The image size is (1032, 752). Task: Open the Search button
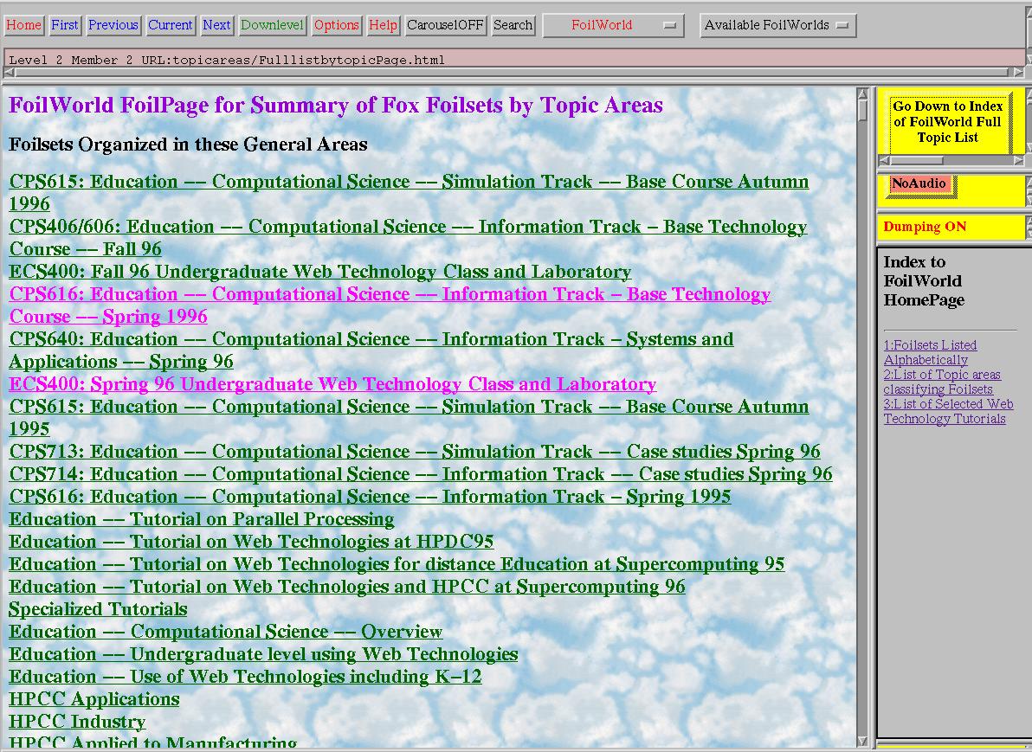[513, 25]
